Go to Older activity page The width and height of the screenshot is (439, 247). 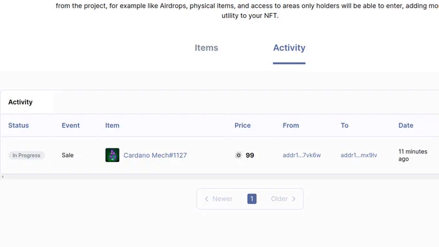pyautogui.click(x=283, y=199)
